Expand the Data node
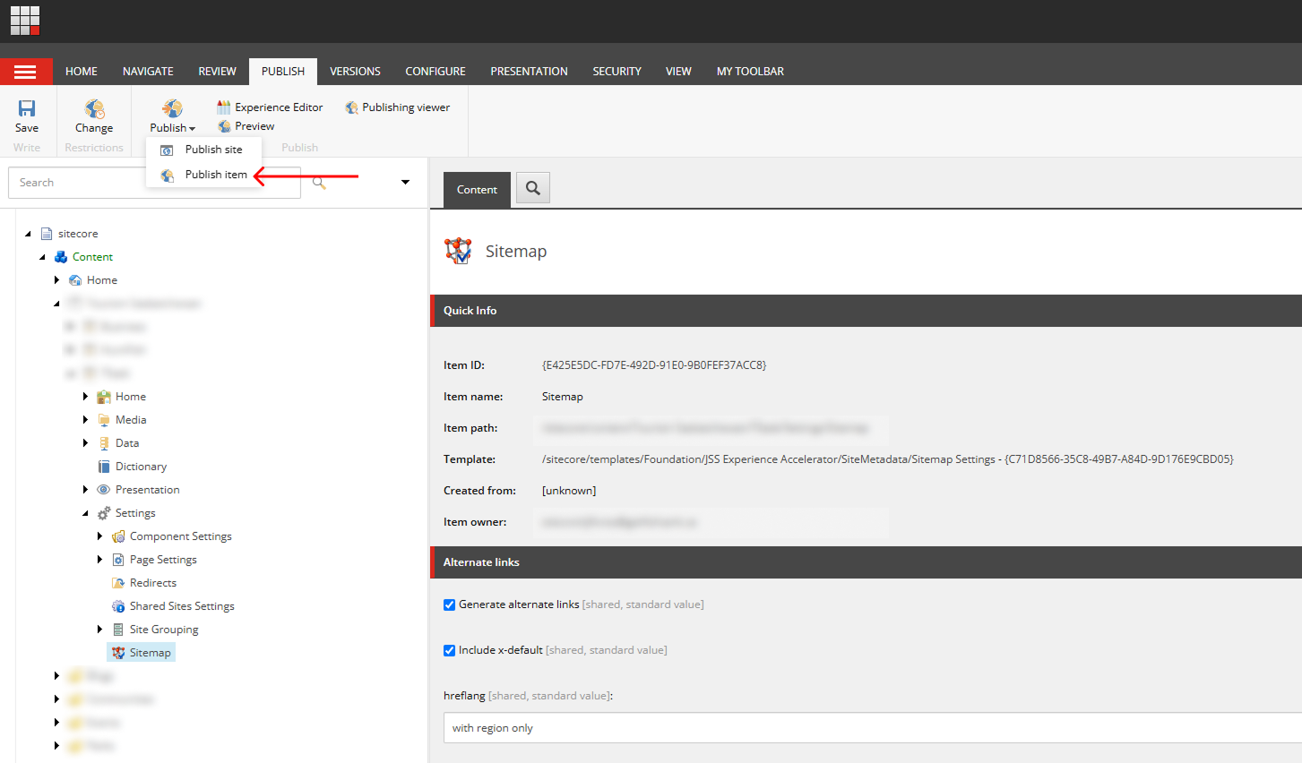Screen dimensions: 1302x763 click(x=85, y=443)
